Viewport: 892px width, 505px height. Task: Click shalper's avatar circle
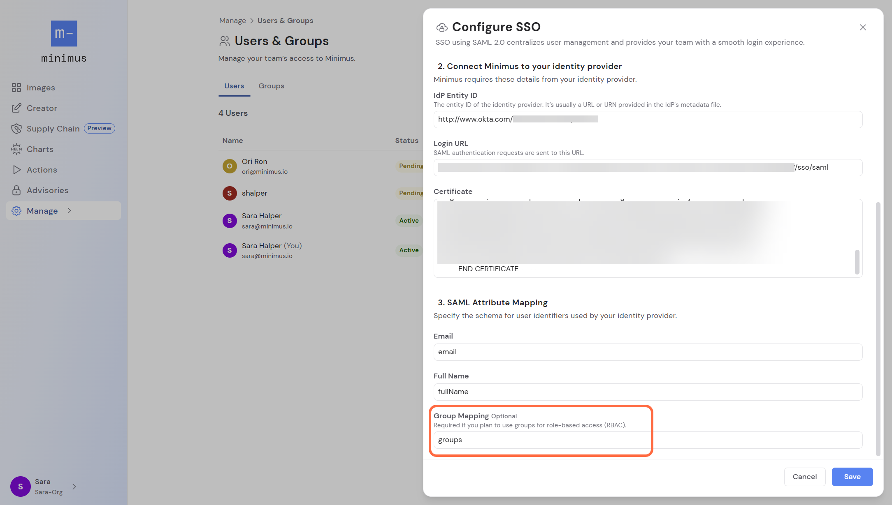pyautogui.click(x=229, y=193)
